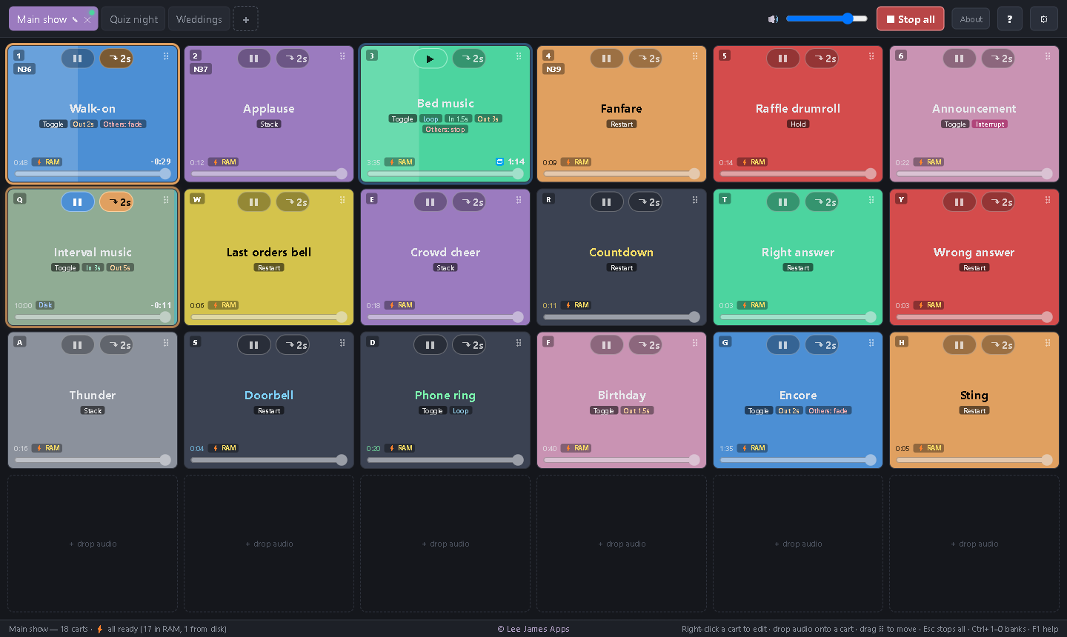The height and width of the screenshot is (637, 1067).
Task: Mute output via the speaker icon
Action: tap(773, 19)
